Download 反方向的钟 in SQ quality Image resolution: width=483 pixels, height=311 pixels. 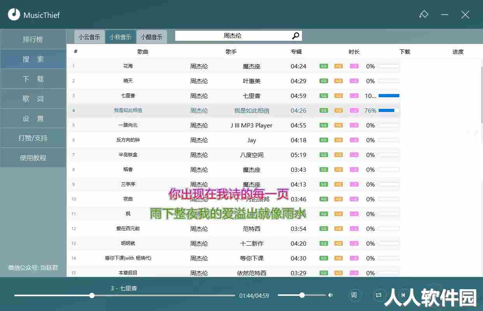(x=324, y=140)
